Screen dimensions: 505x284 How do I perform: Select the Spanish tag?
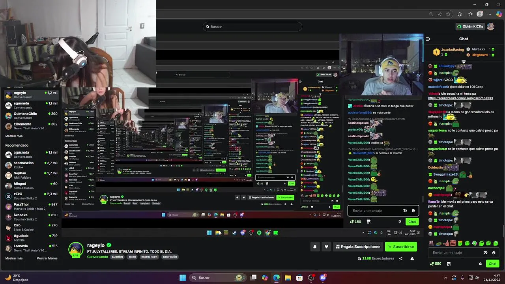coord(117,257)
